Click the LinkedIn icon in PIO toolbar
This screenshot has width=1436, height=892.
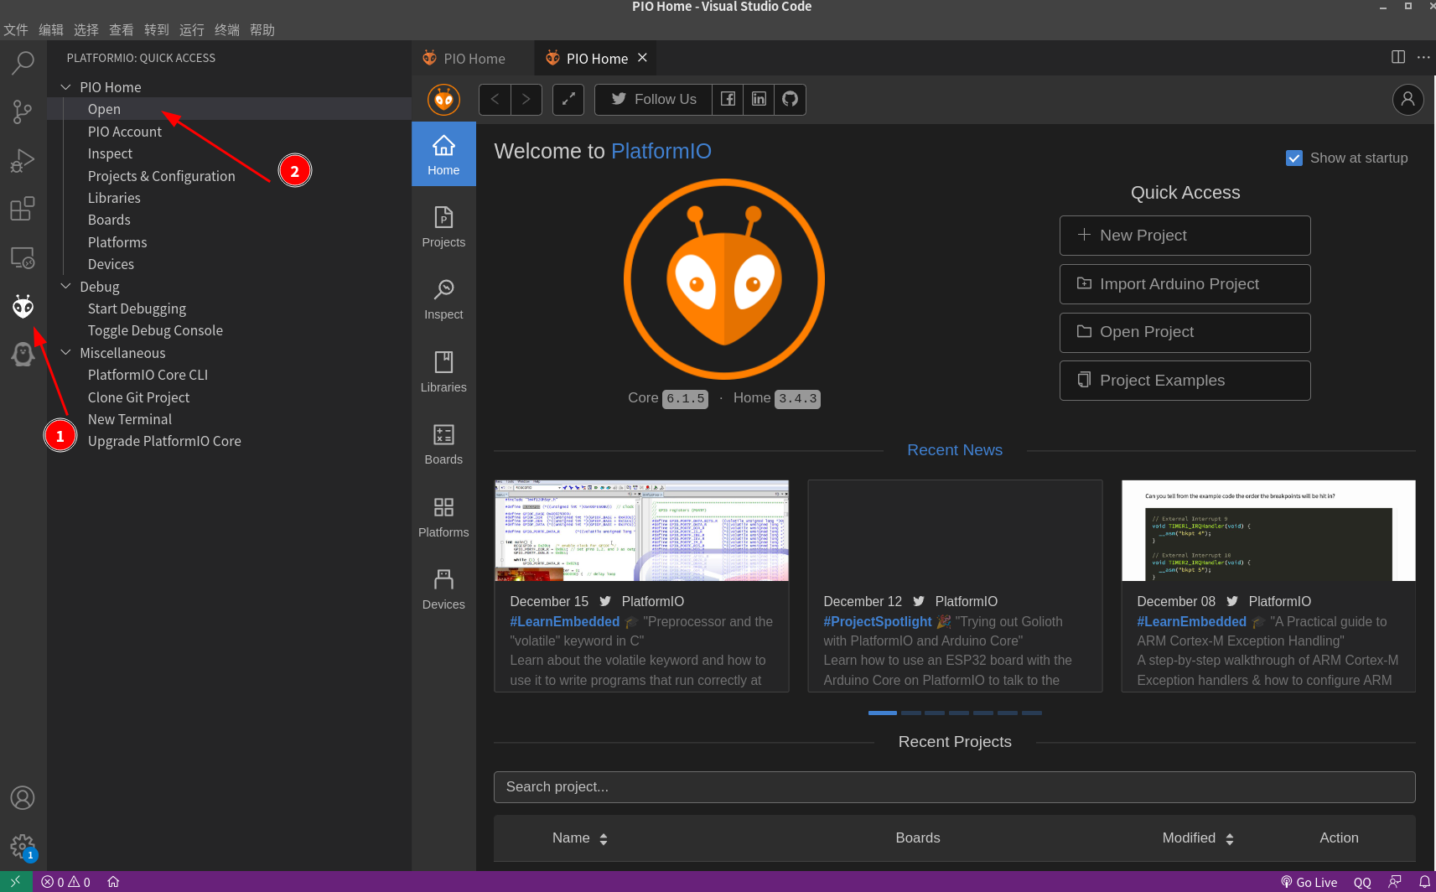point(759,99)
